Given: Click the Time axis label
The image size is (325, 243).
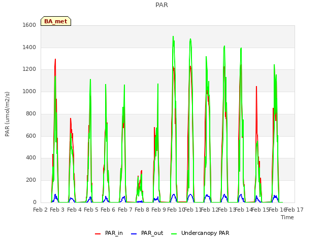Looking at the screenshot, I should click(x=287, y=217).
